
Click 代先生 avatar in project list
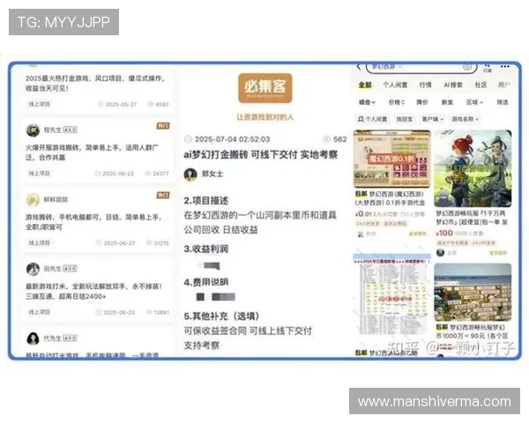tap(34, 338)
